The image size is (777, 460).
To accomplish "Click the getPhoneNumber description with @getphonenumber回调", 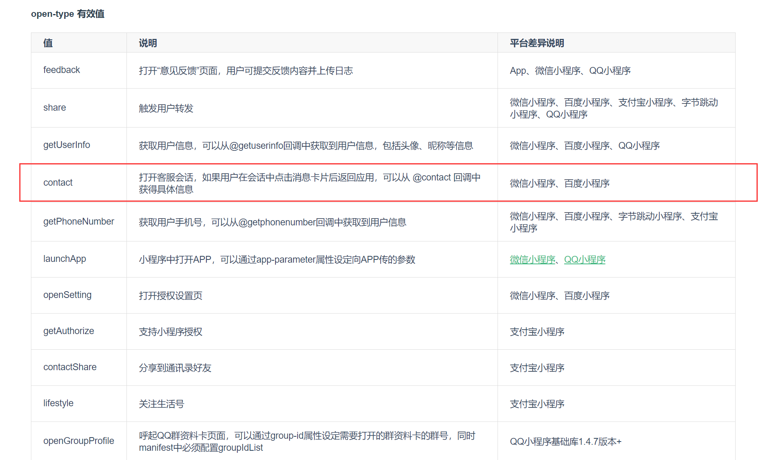I will [x=273, y=222].
